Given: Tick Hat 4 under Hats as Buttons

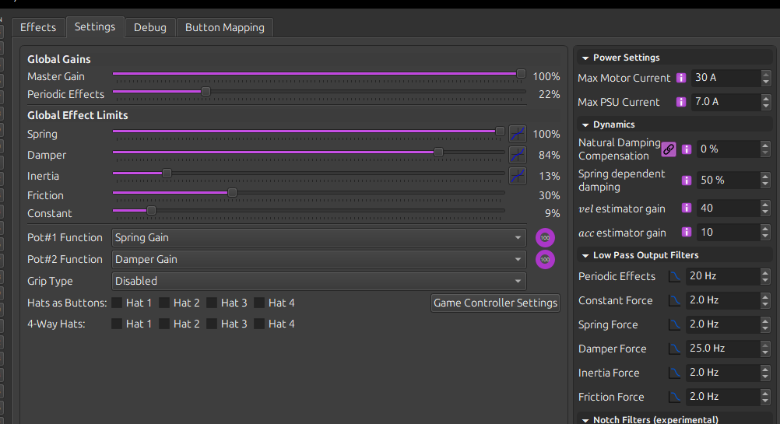Looking at the screenshot, I should click(259, 303).
